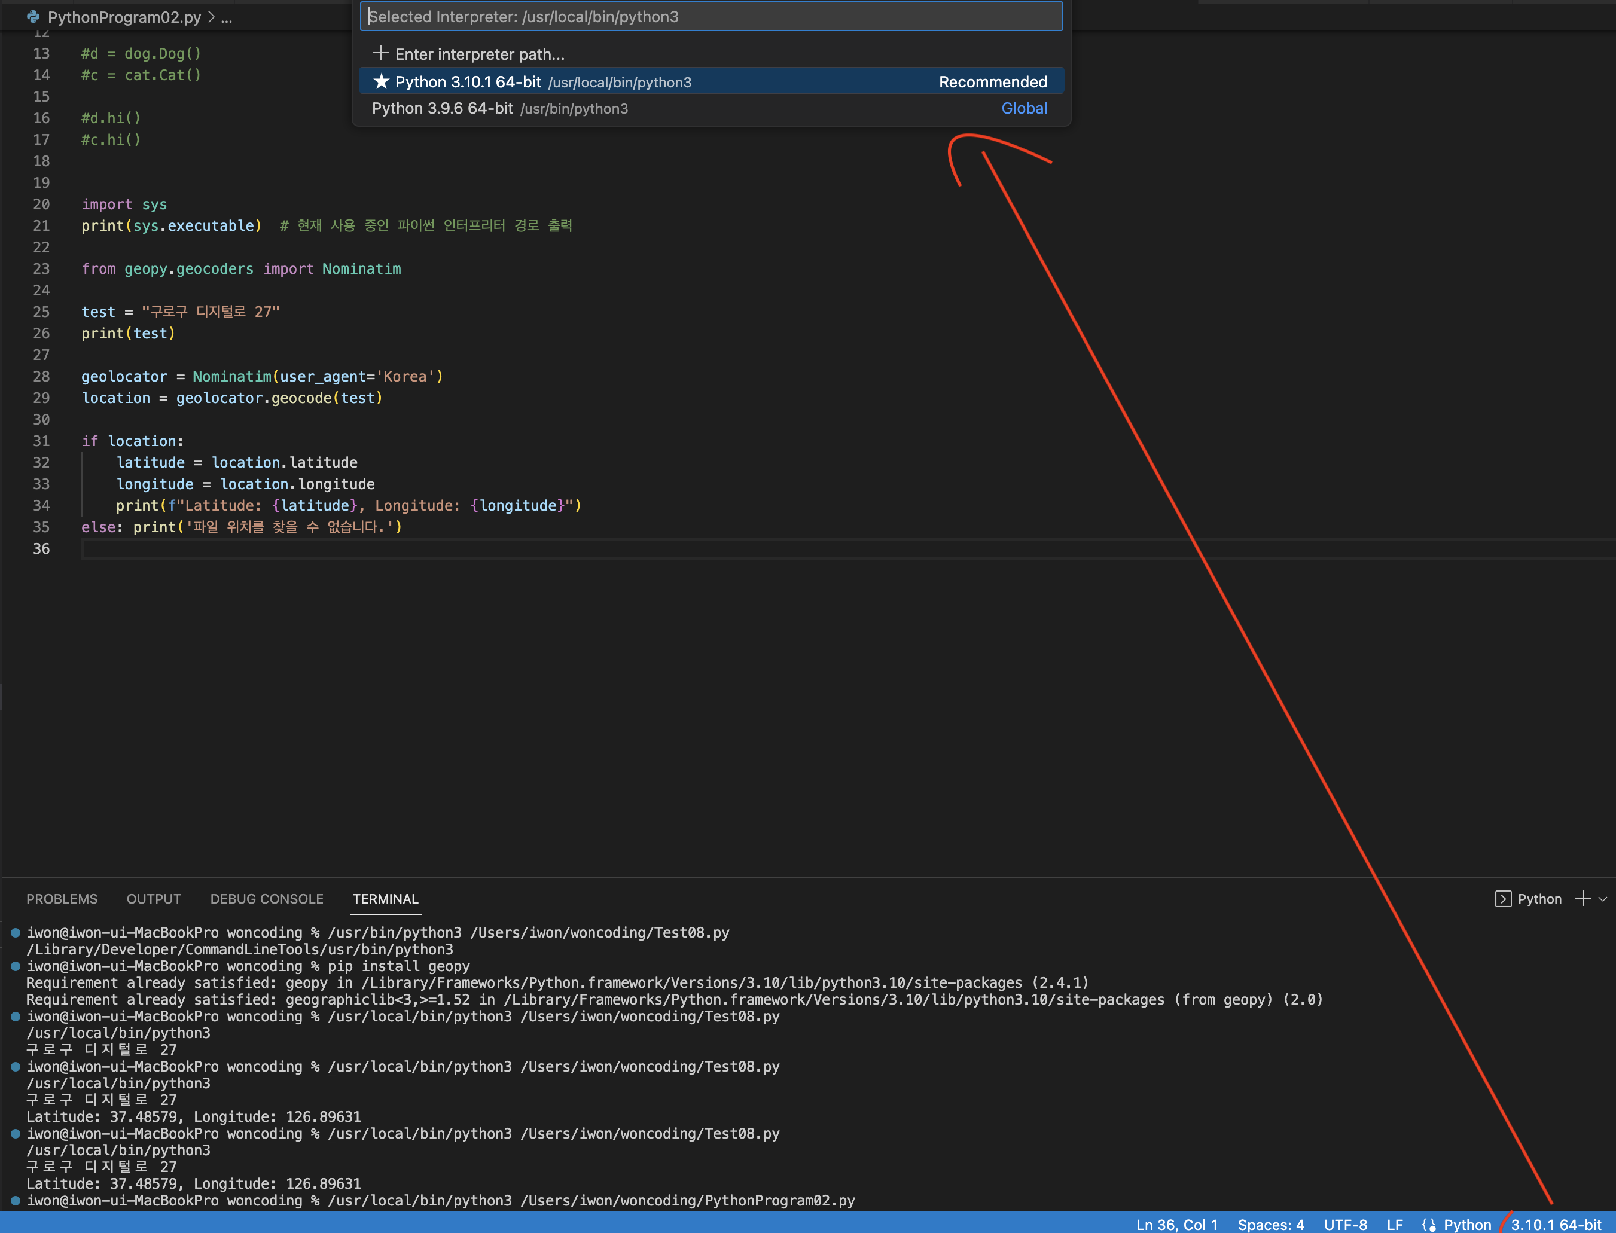This screenshot has width=1616, height=1233.
Task: Click the plus icon beside Enter interpreter path
Action: pos(380,54)
